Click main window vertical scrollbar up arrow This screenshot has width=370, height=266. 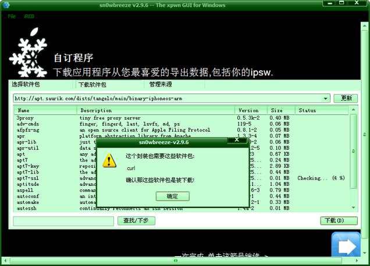pyautogui.click(x=364, y=26)
